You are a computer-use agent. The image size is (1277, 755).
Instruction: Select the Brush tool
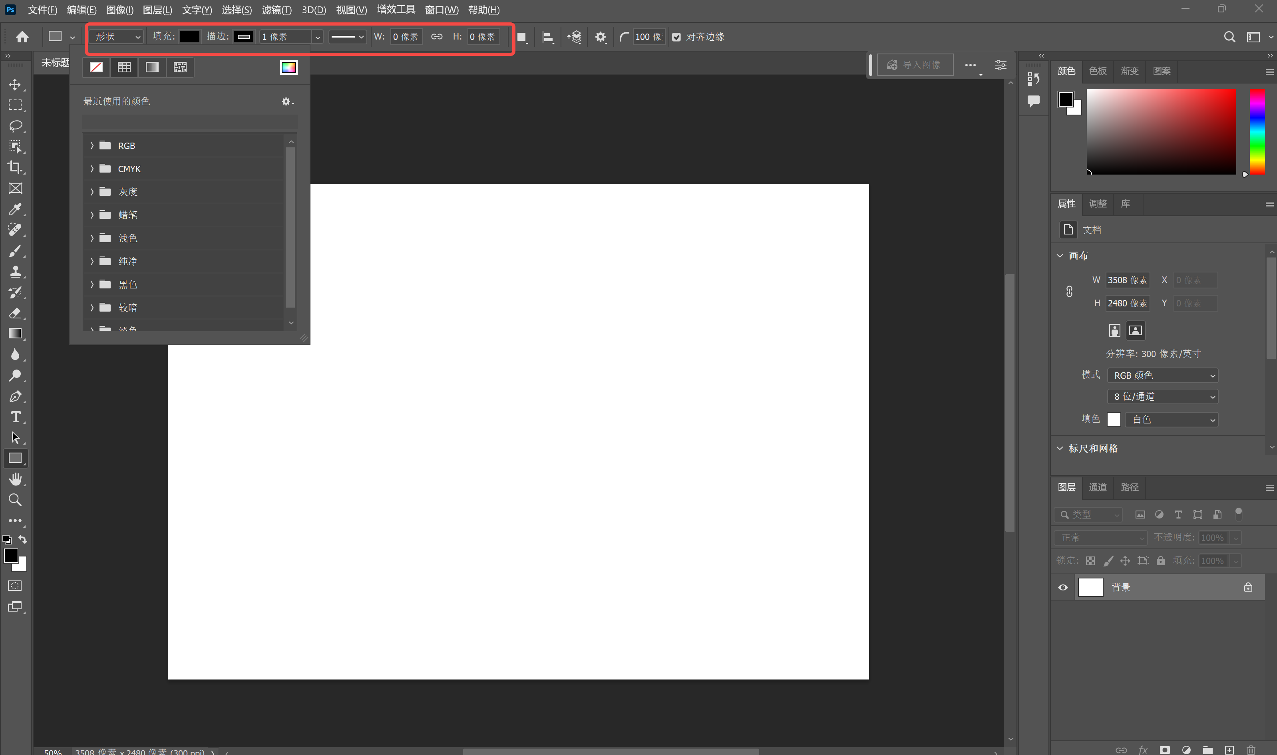[15, 251]
